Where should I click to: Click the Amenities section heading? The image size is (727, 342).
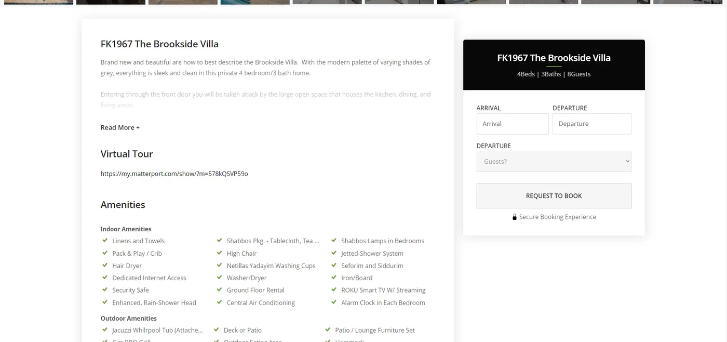coord(123,204)
